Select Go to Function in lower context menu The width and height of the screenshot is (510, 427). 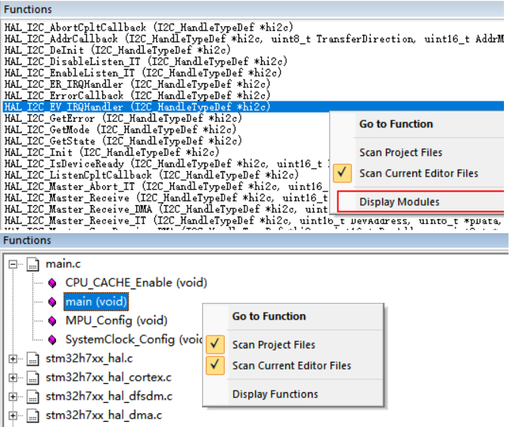(x=269, y=316)
